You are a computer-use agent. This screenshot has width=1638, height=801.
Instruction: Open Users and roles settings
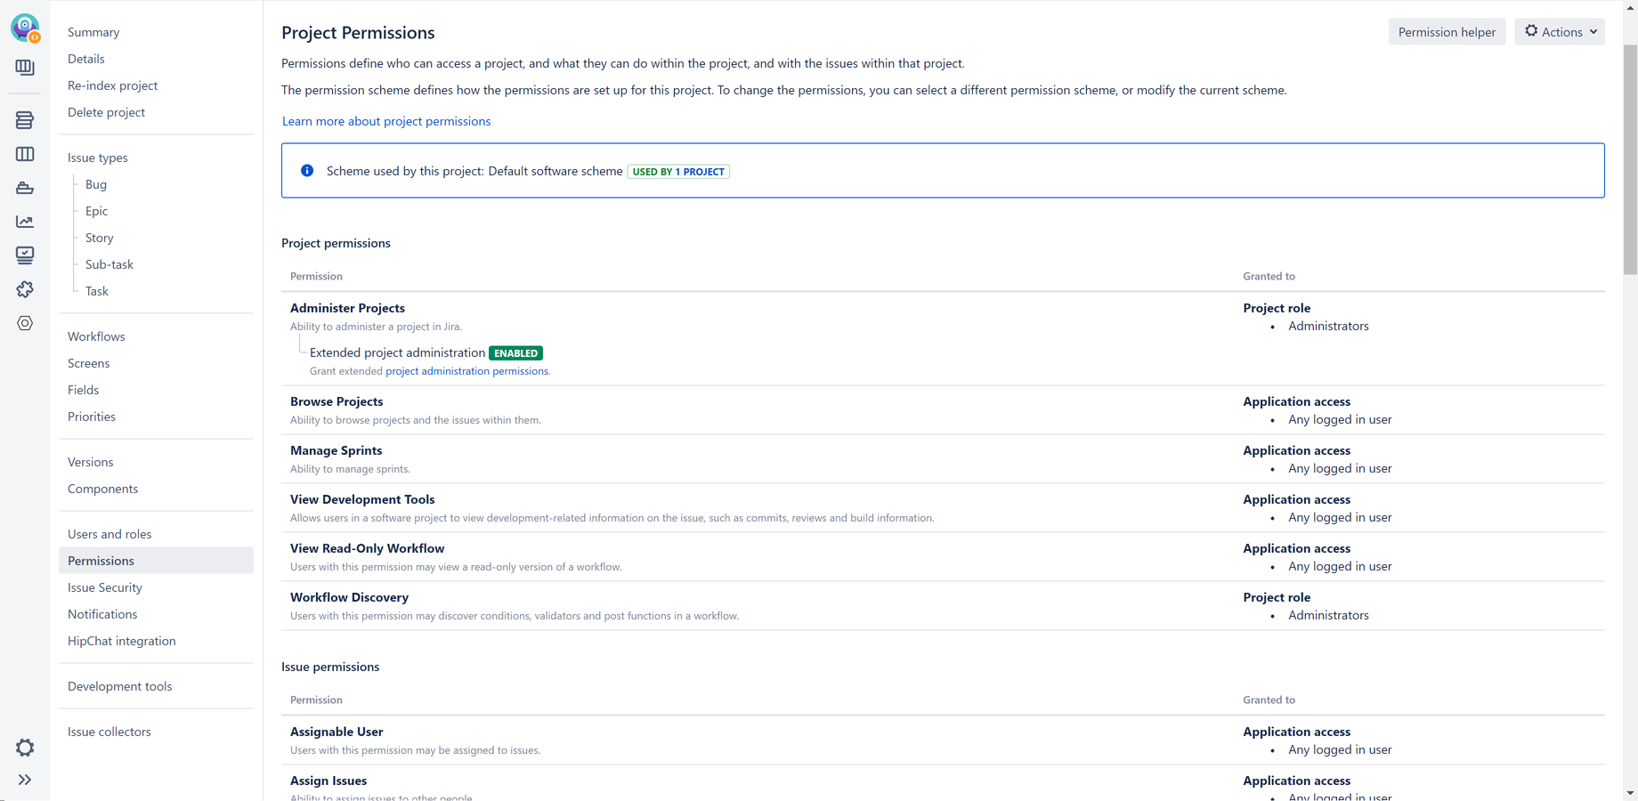coord(109,534)
